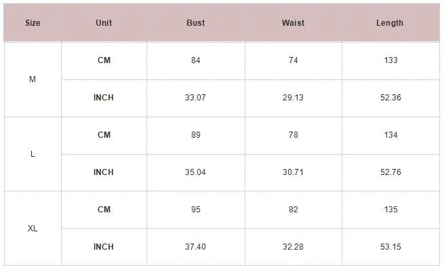Click bust value 84 for size M
This screenshot has height=270, width=444.
click(196, 60)
